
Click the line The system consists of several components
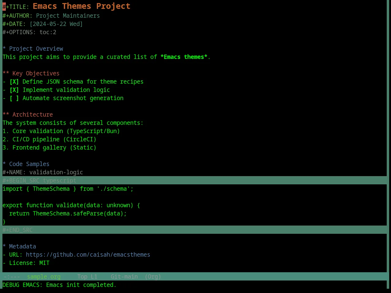[73, 123]
